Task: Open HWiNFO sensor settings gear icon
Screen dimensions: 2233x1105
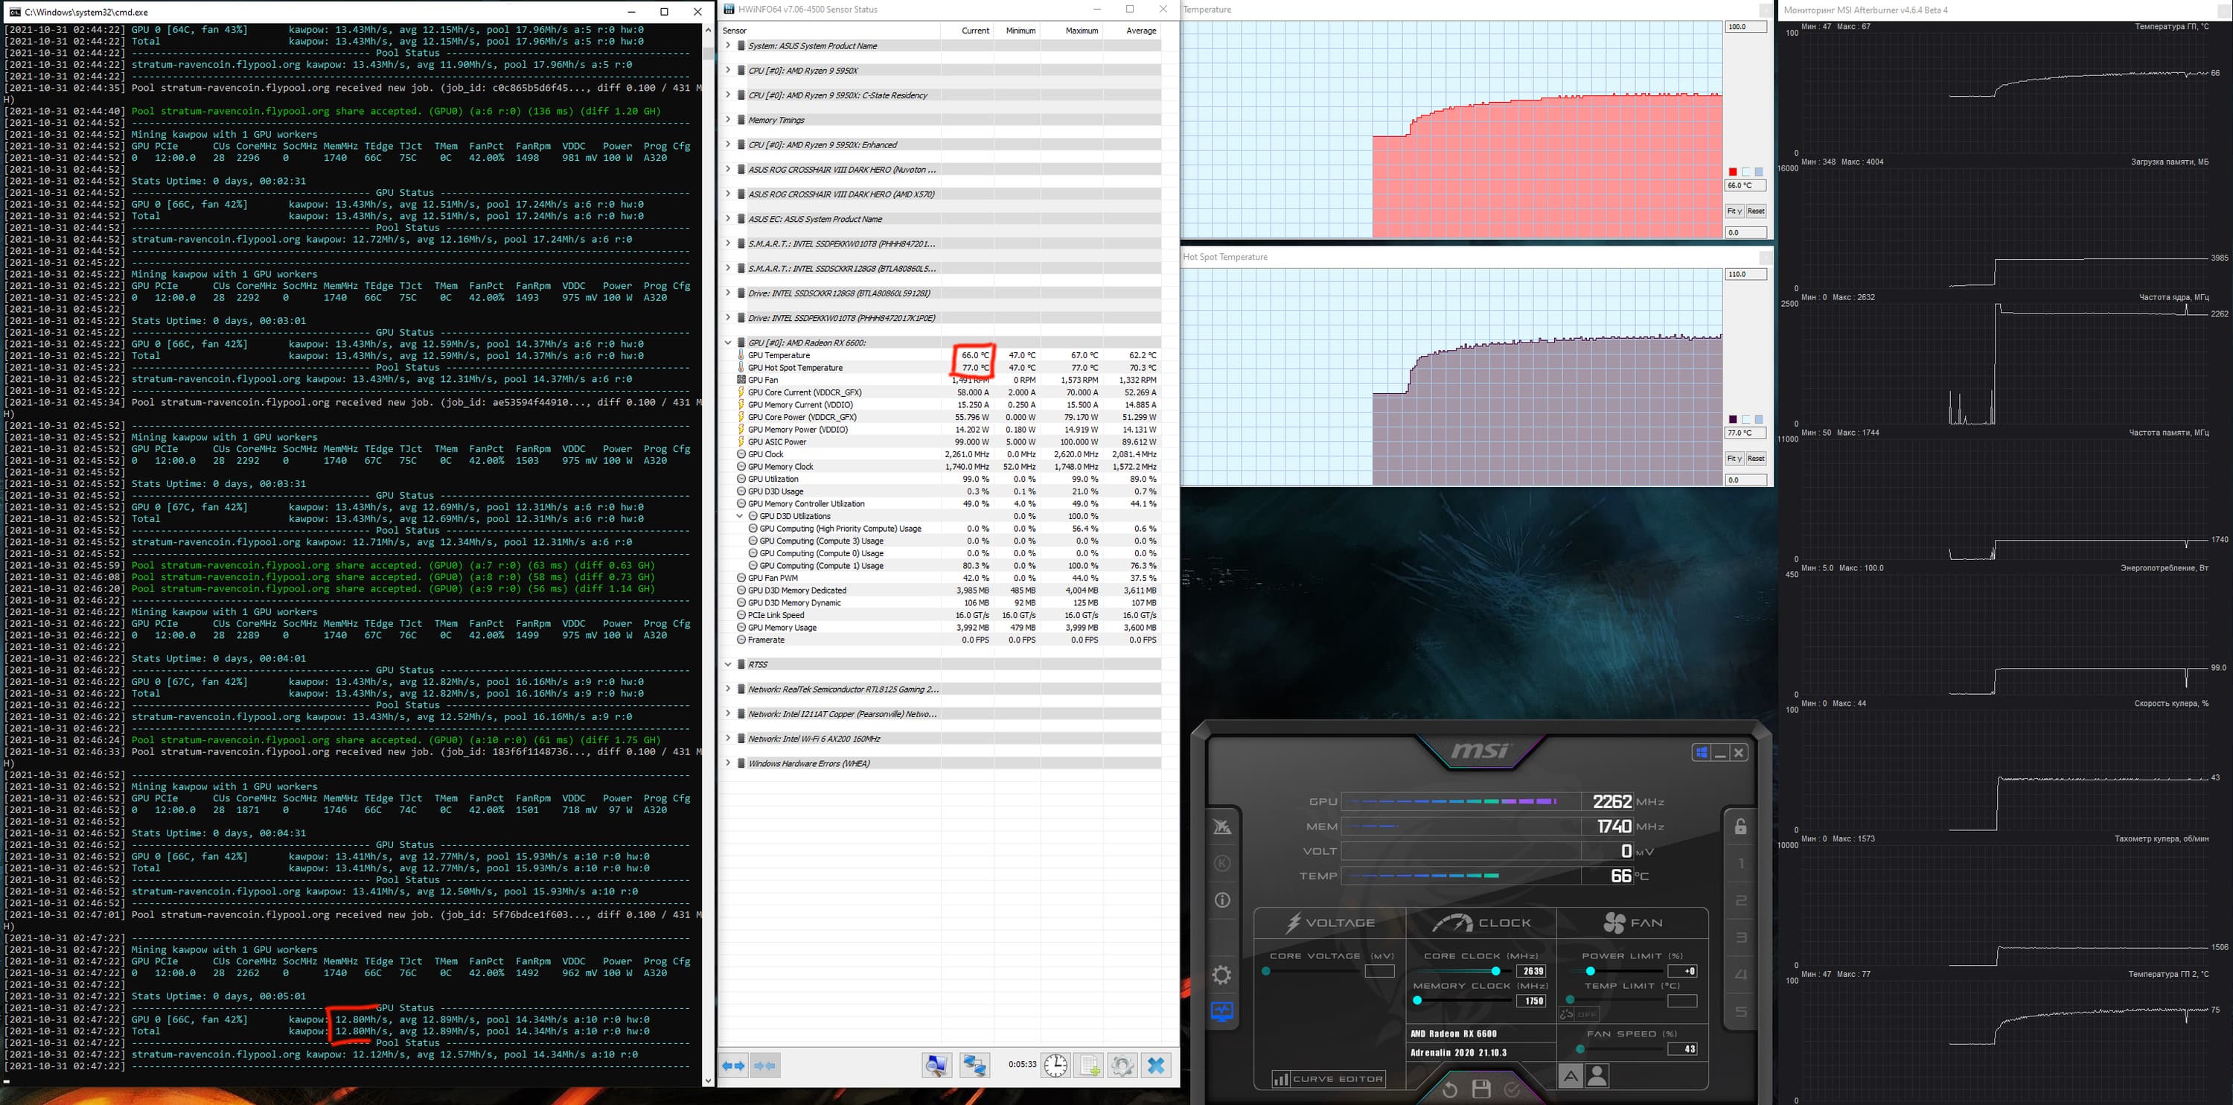Action: [1122, 1065]
